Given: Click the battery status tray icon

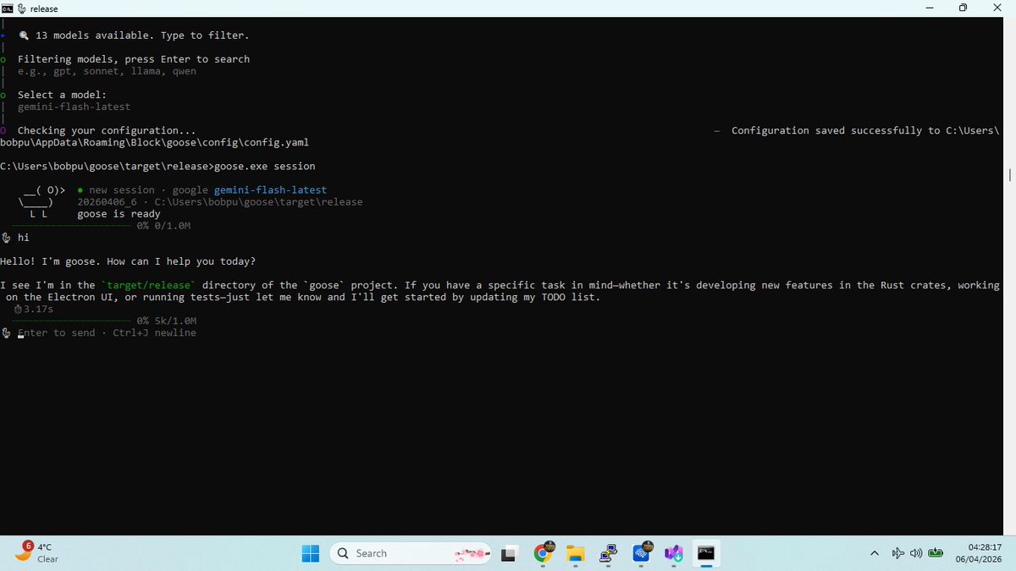Looking at the screenshot, I should coord(936,553).
